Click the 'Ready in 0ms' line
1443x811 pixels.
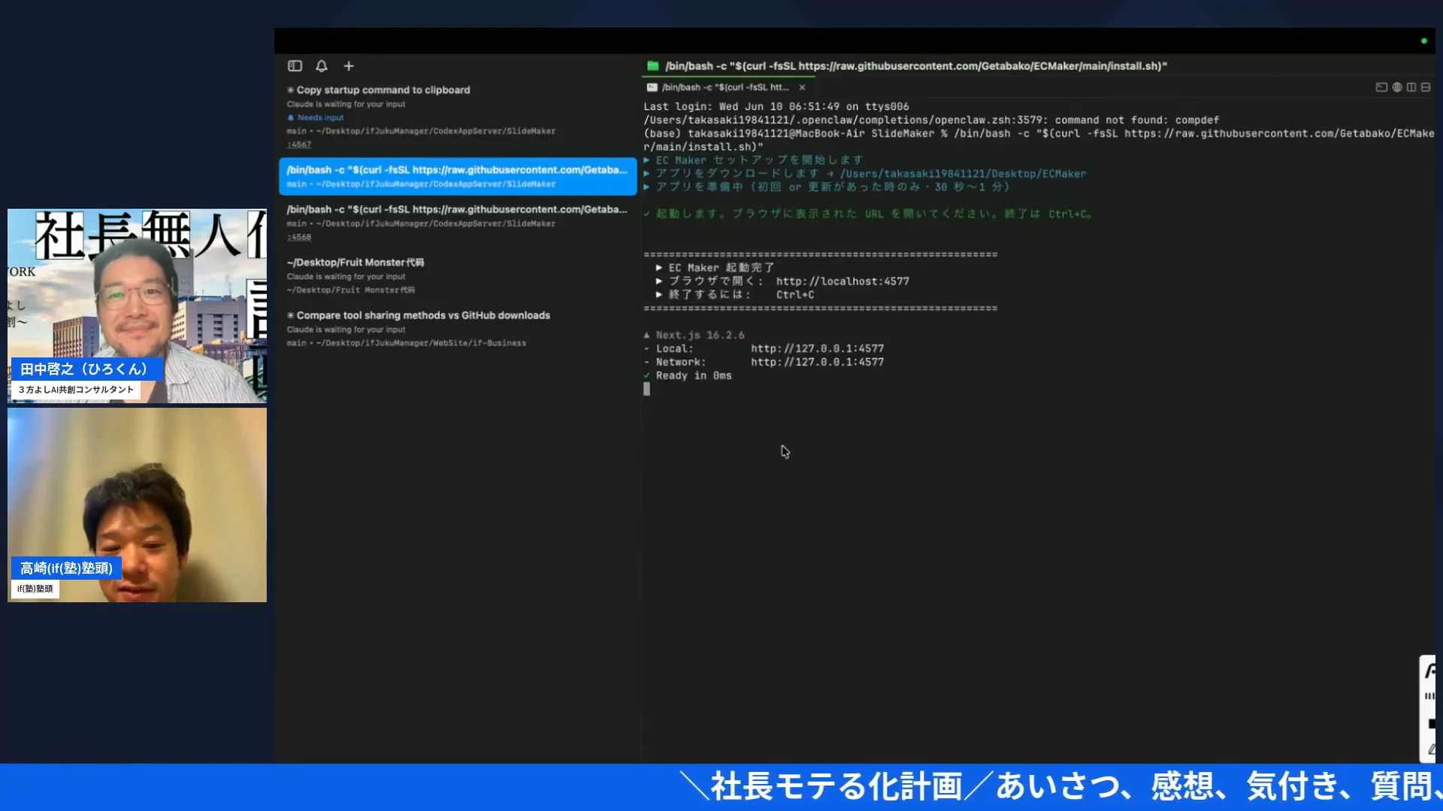(x=688, y=375)
